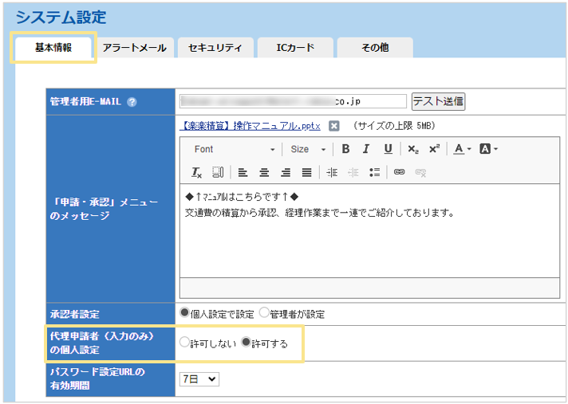Choose 許可しない for proxy applicant setting
The height and width of the screenshot is (404, 568).
tap(185, 343)
